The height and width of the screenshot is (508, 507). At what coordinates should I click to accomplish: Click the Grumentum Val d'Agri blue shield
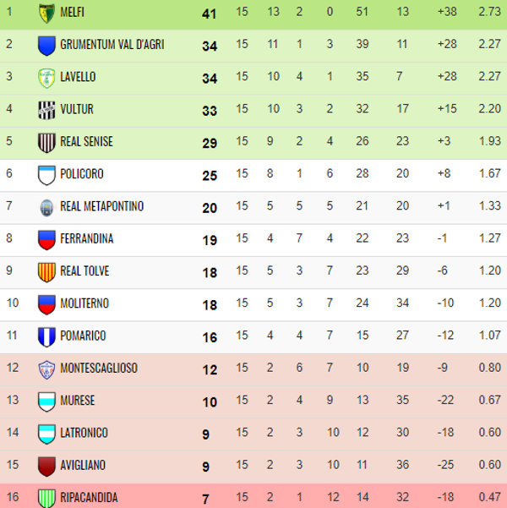click(x=46, y=46)
